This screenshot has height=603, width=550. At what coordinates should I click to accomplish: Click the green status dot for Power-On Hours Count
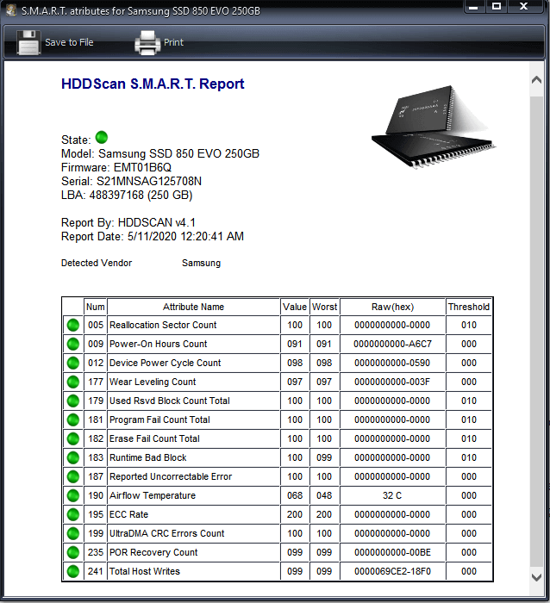point(73,344)
